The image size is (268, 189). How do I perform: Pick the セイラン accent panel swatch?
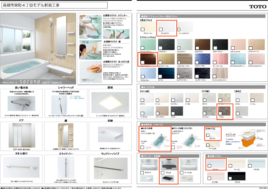tap(166, 73)
